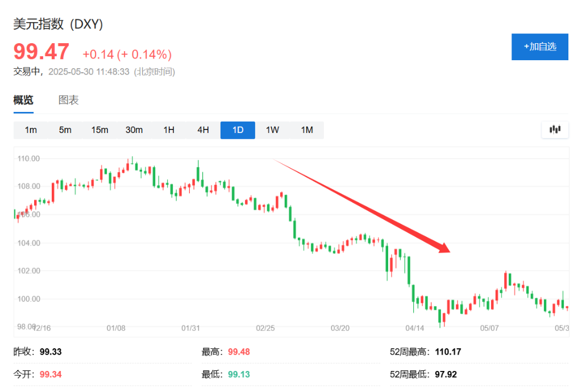Select the 5m timeframe

pyautogui.click(x=65, y=130)
